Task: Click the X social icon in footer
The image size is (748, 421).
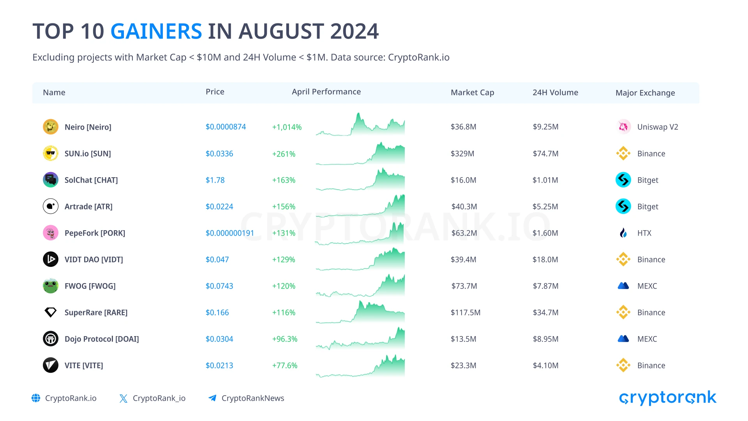Action: click(123, 398)
